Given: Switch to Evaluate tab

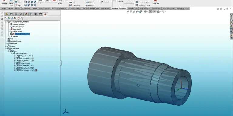Looking at the screenshot, I should click(34, 8).
